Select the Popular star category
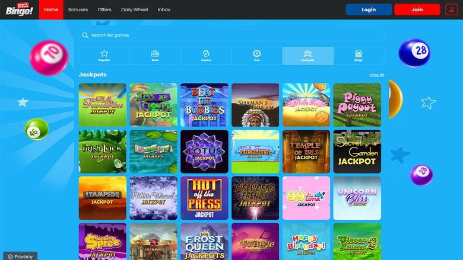Image resolution: width=463 pixels, height=260 pixels. (104, 56)
